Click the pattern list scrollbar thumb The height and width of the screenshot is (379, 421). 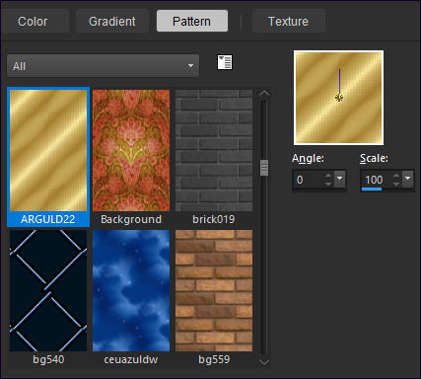coord(264,168)
